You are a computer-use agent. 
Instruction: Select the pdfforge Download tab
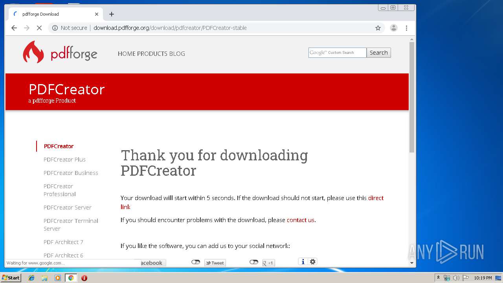point(55,14)
